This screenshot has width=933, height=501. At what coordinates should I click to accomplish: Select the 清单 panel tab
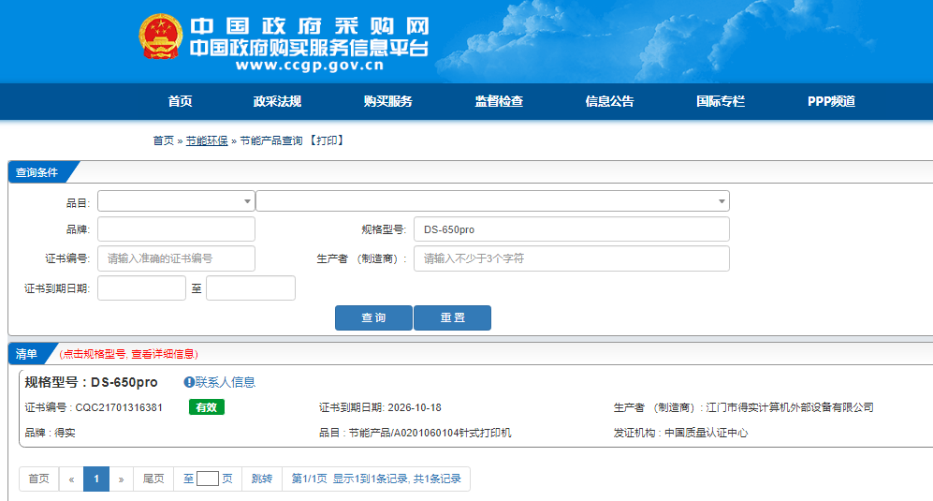pyautogui.click(x=27, y=354)
